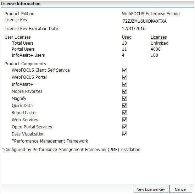Image resolution: width=195 pixels, height=194 pixels.
Task: Click the 100 InfoAssist+ licenses value
Action: click(154, 55)
